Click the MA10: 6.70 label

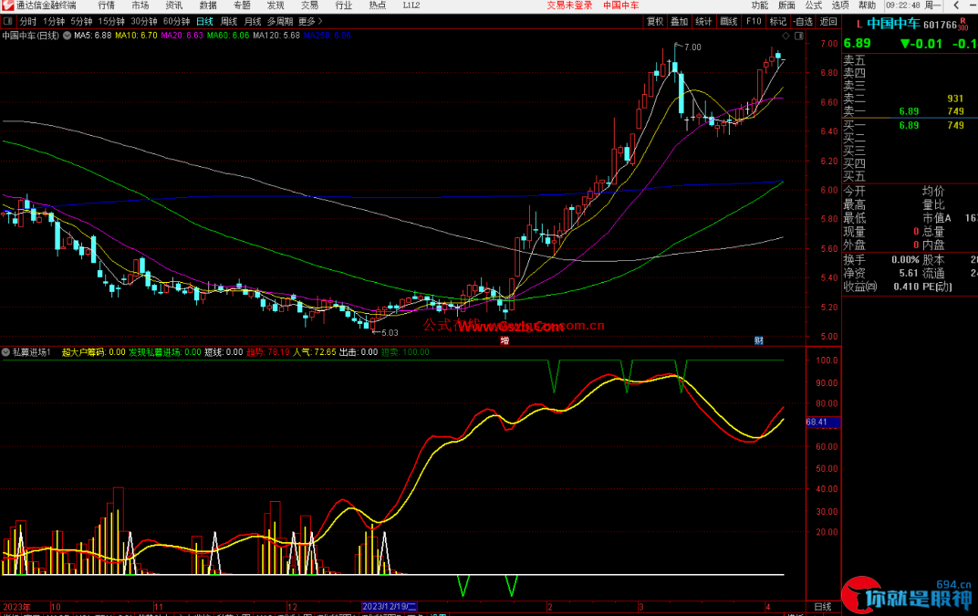(136, 36)
